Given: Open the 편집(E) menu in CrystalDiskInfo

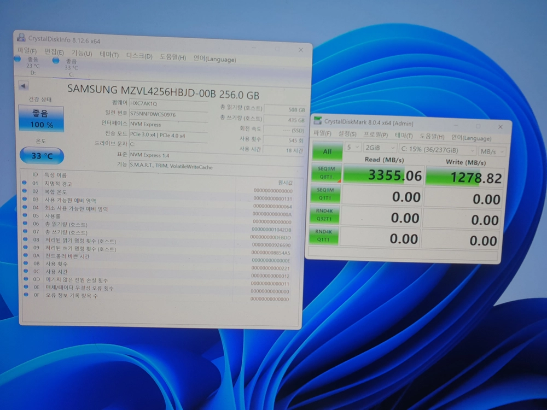Looking at the screenshot, I should 54,52.
